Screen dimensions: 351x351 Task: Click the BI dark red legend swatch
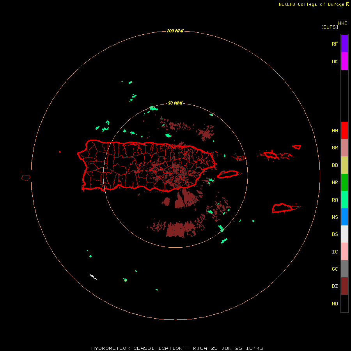point(344,286)
